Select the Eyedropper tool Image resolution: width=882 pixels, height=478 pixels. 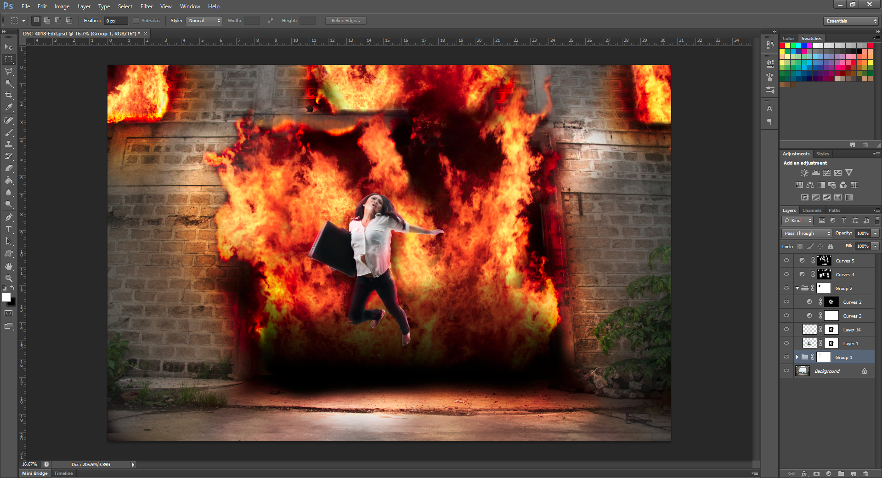coord(9,107)
